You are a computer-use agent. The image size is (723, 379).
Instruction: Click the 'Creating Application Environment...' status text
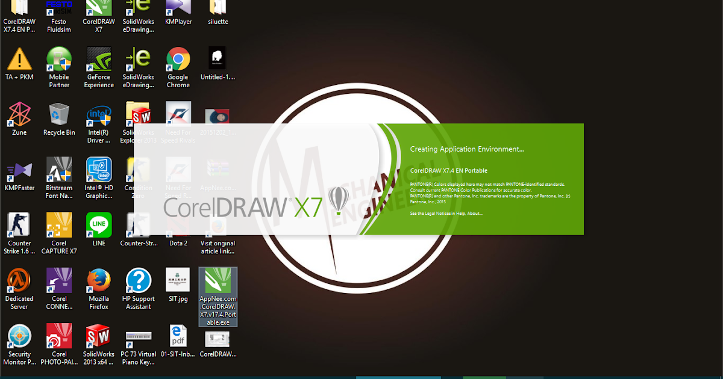tap(467, 149)
